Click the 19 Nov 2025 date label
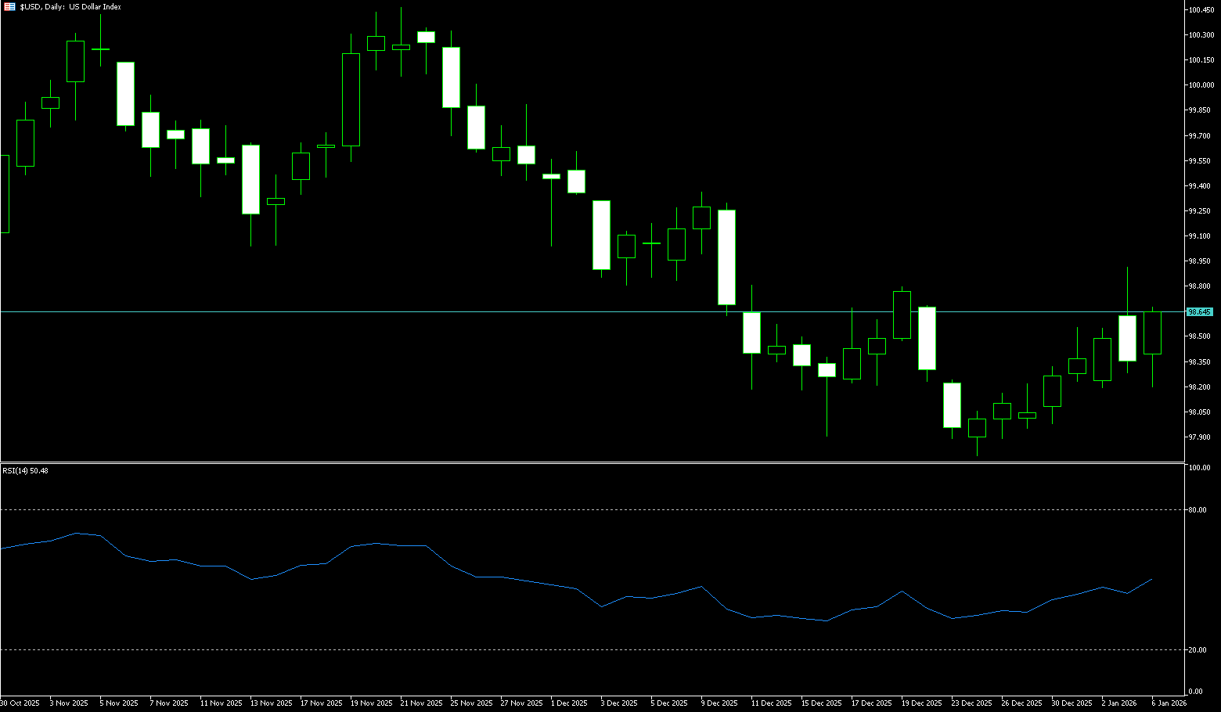 (372, 703)
